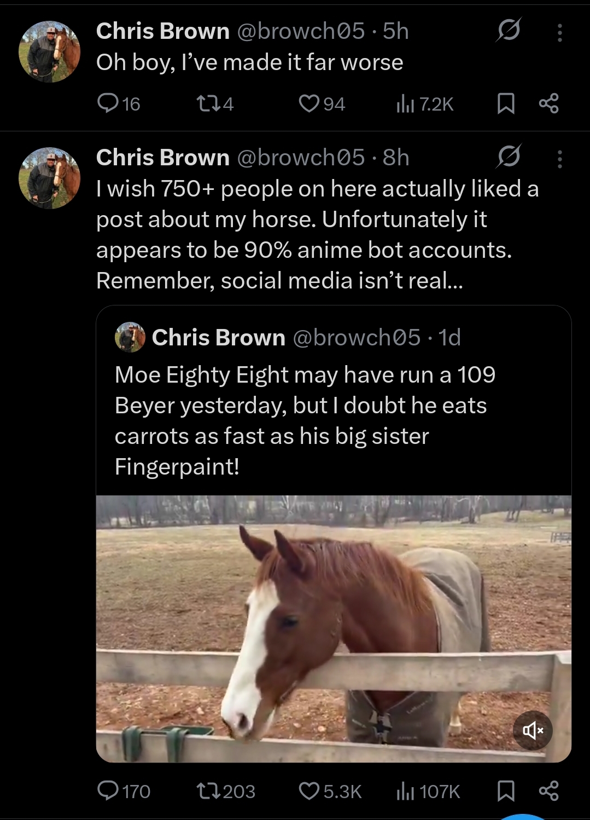Open @browch05 handle on the 8h tweet
Screen dimensions: 590x820
[300, 158]
